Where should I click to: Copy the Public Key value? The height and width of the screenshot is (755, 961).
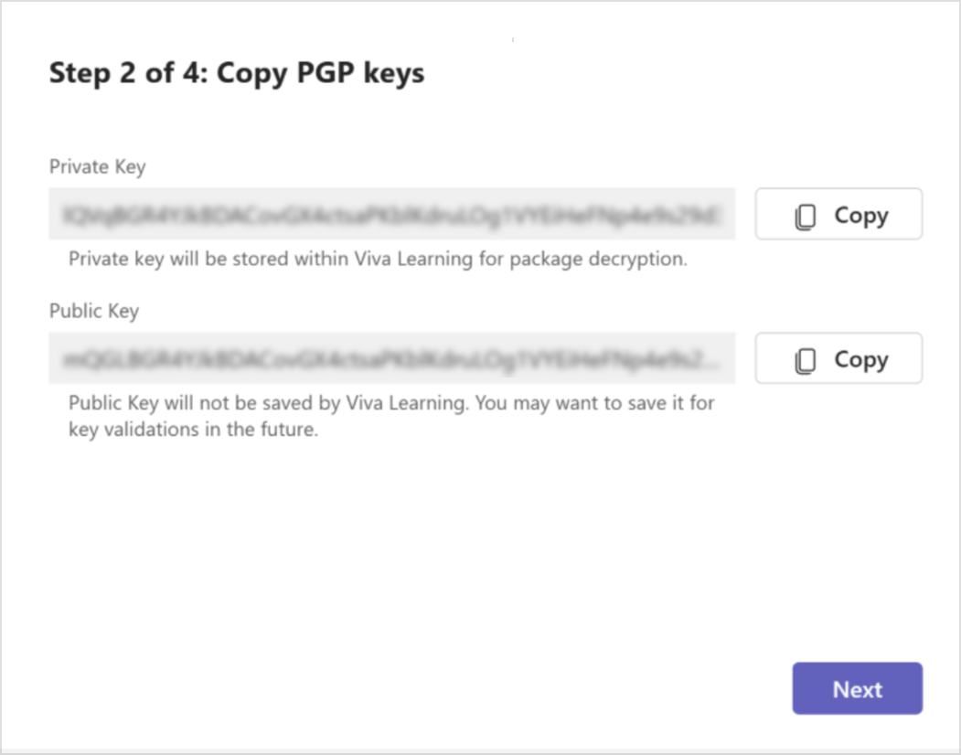tap(838, 358)
